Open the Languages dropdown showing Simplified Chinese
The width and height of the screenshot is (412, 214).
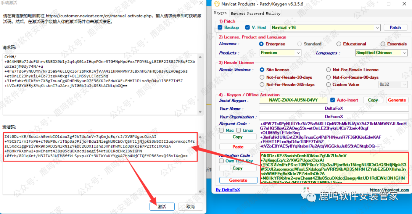381,53
